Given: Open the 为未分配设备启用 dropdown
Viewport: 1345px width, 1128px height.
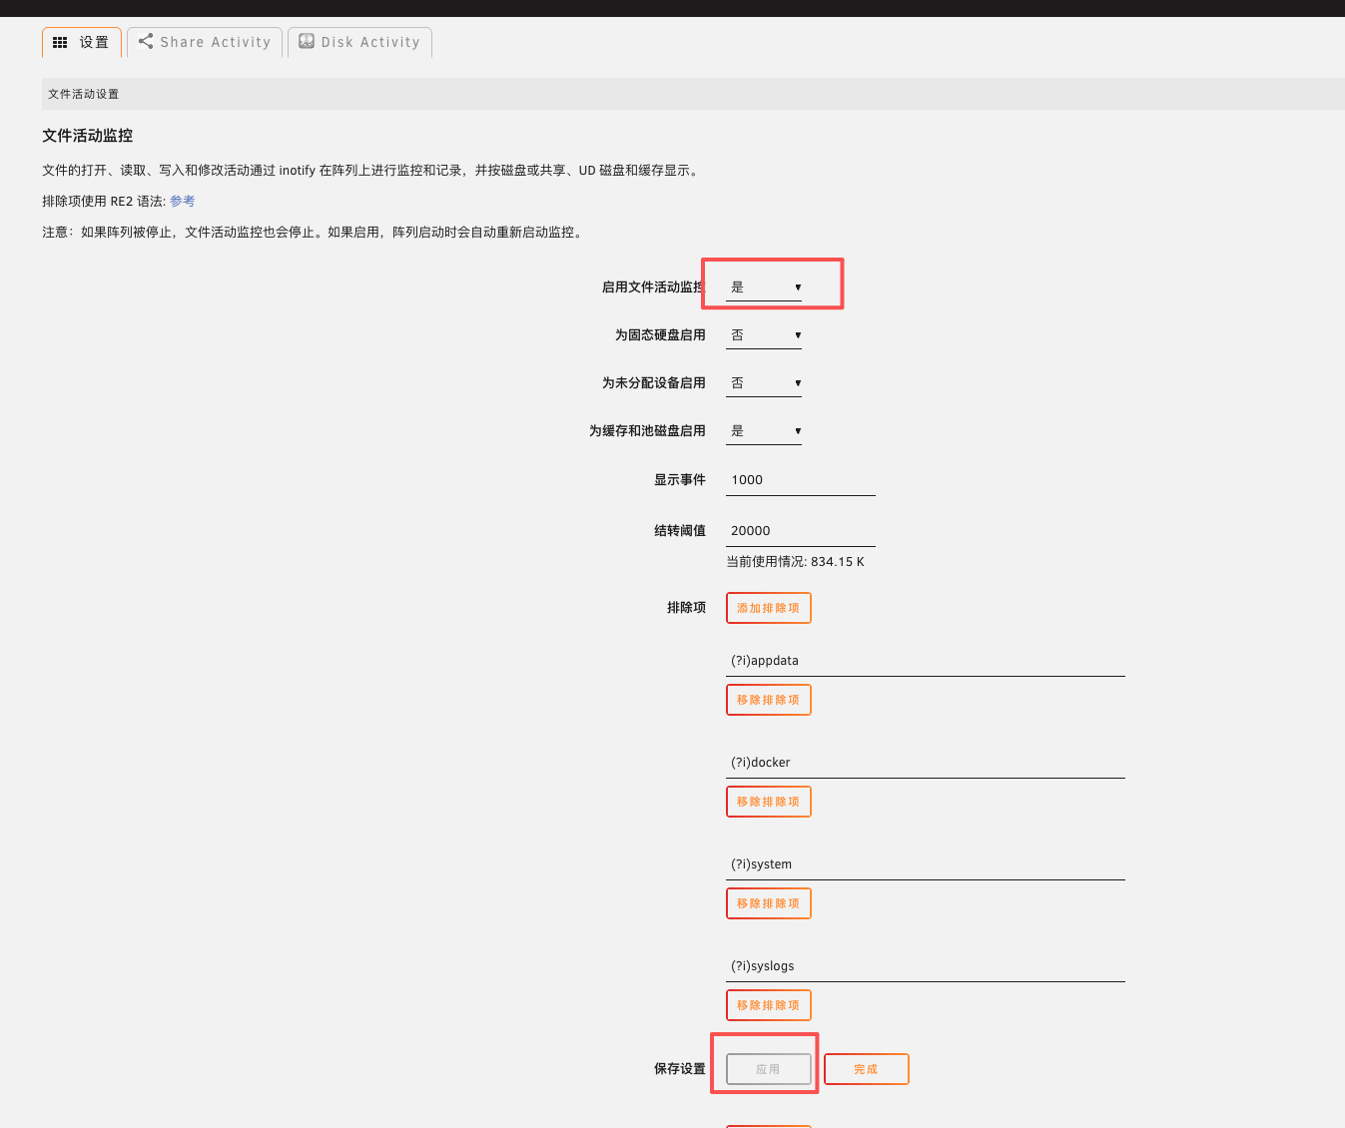Looking at the screenshot, I should (764, 383).
